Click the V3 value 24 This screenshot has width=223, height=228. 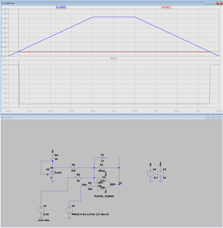click(x=165, y=178)
